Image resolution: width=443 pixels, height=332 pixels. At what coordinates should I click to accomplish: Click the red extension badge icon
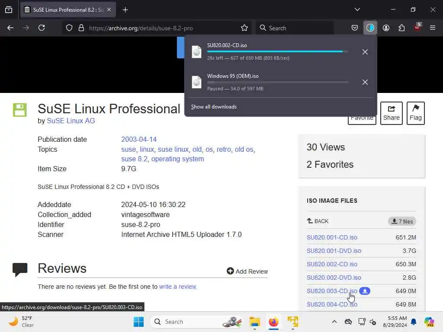click(x=417, y=27)
